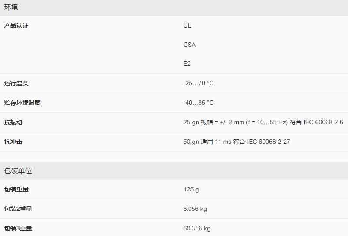Click the 6.056 kg value
Image resolution: width=348 pixels, height=236 pixels.
click(195, 209)
